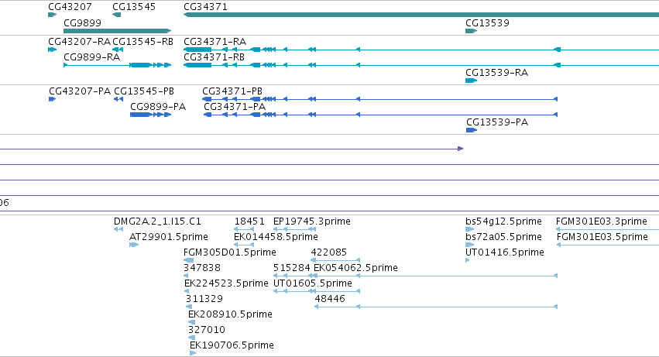Select transcript label CG34371-RB
Viewport: 659px width, 357px height.
click(214, 57)
